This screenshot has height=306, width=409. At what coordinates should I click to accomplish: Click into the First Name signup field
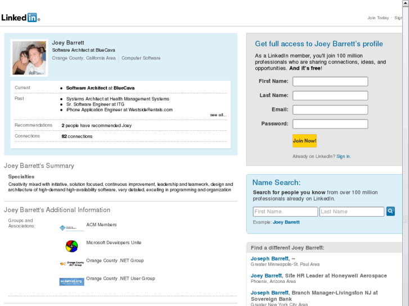point(330,81)
